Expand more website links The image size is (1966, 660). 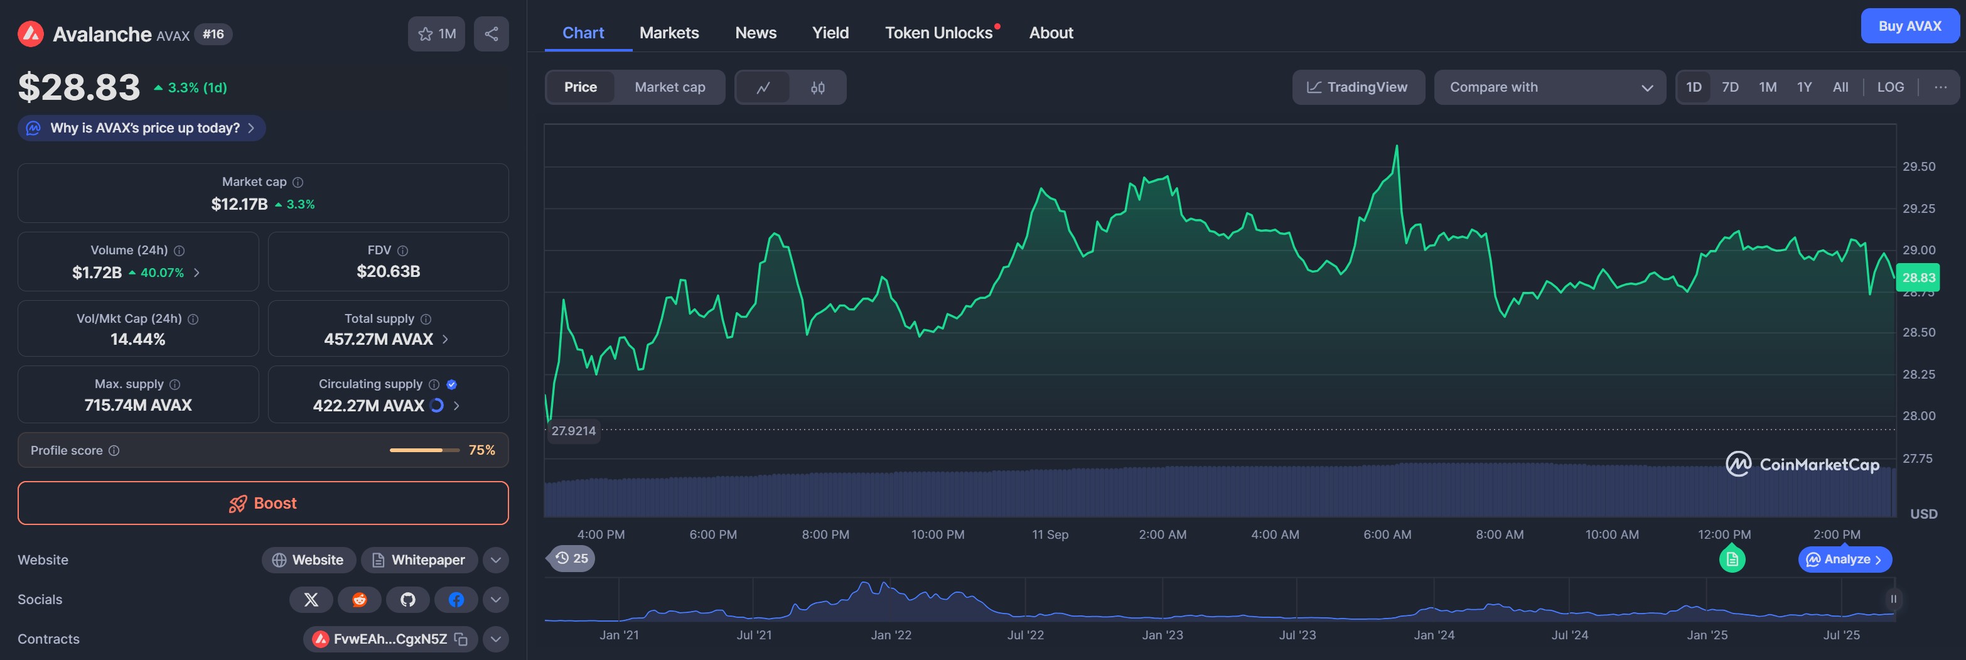click(495, 560)
